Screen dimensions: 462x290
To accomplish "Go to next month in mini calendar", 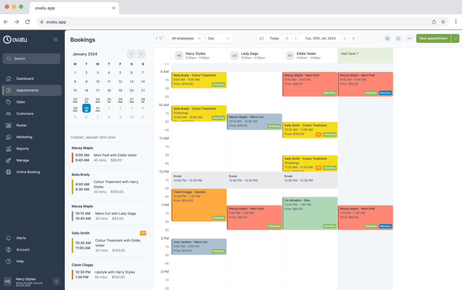I will [141, 54].
